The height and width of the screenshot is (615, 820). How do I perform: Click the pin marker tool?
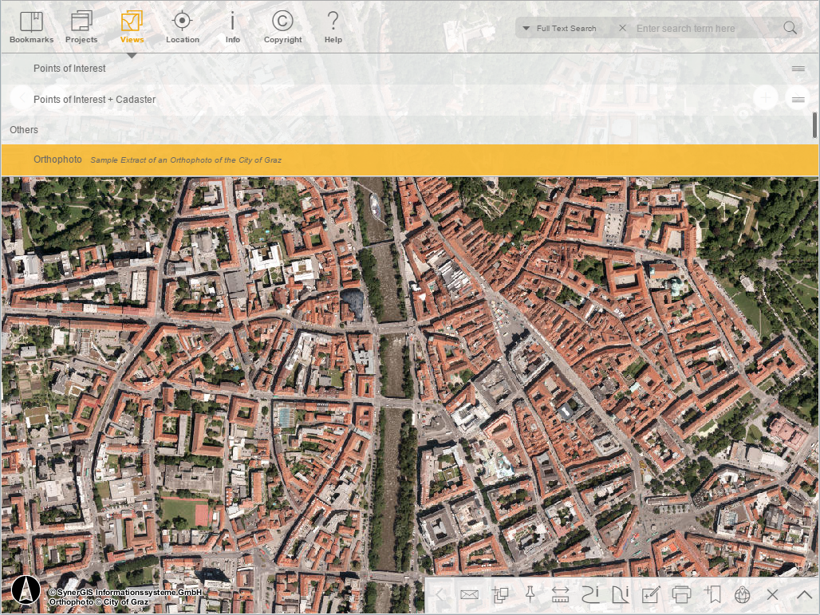[530, 594]
